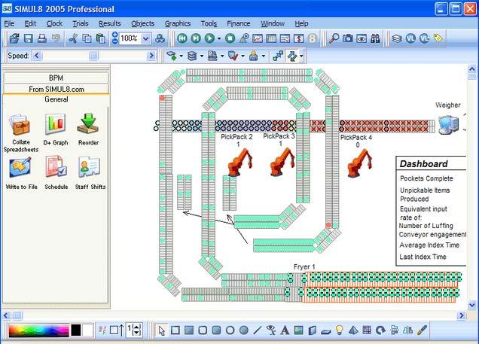479x344 pixels.
Task: Open the Clock menu
Action: (54, 23)
